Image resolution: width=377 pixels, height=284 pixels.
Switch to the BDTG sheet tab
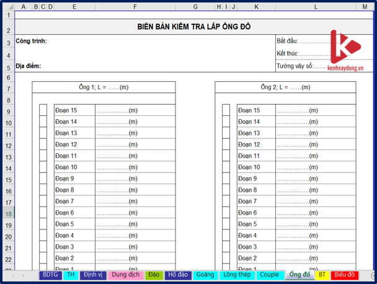pos(50,274)
